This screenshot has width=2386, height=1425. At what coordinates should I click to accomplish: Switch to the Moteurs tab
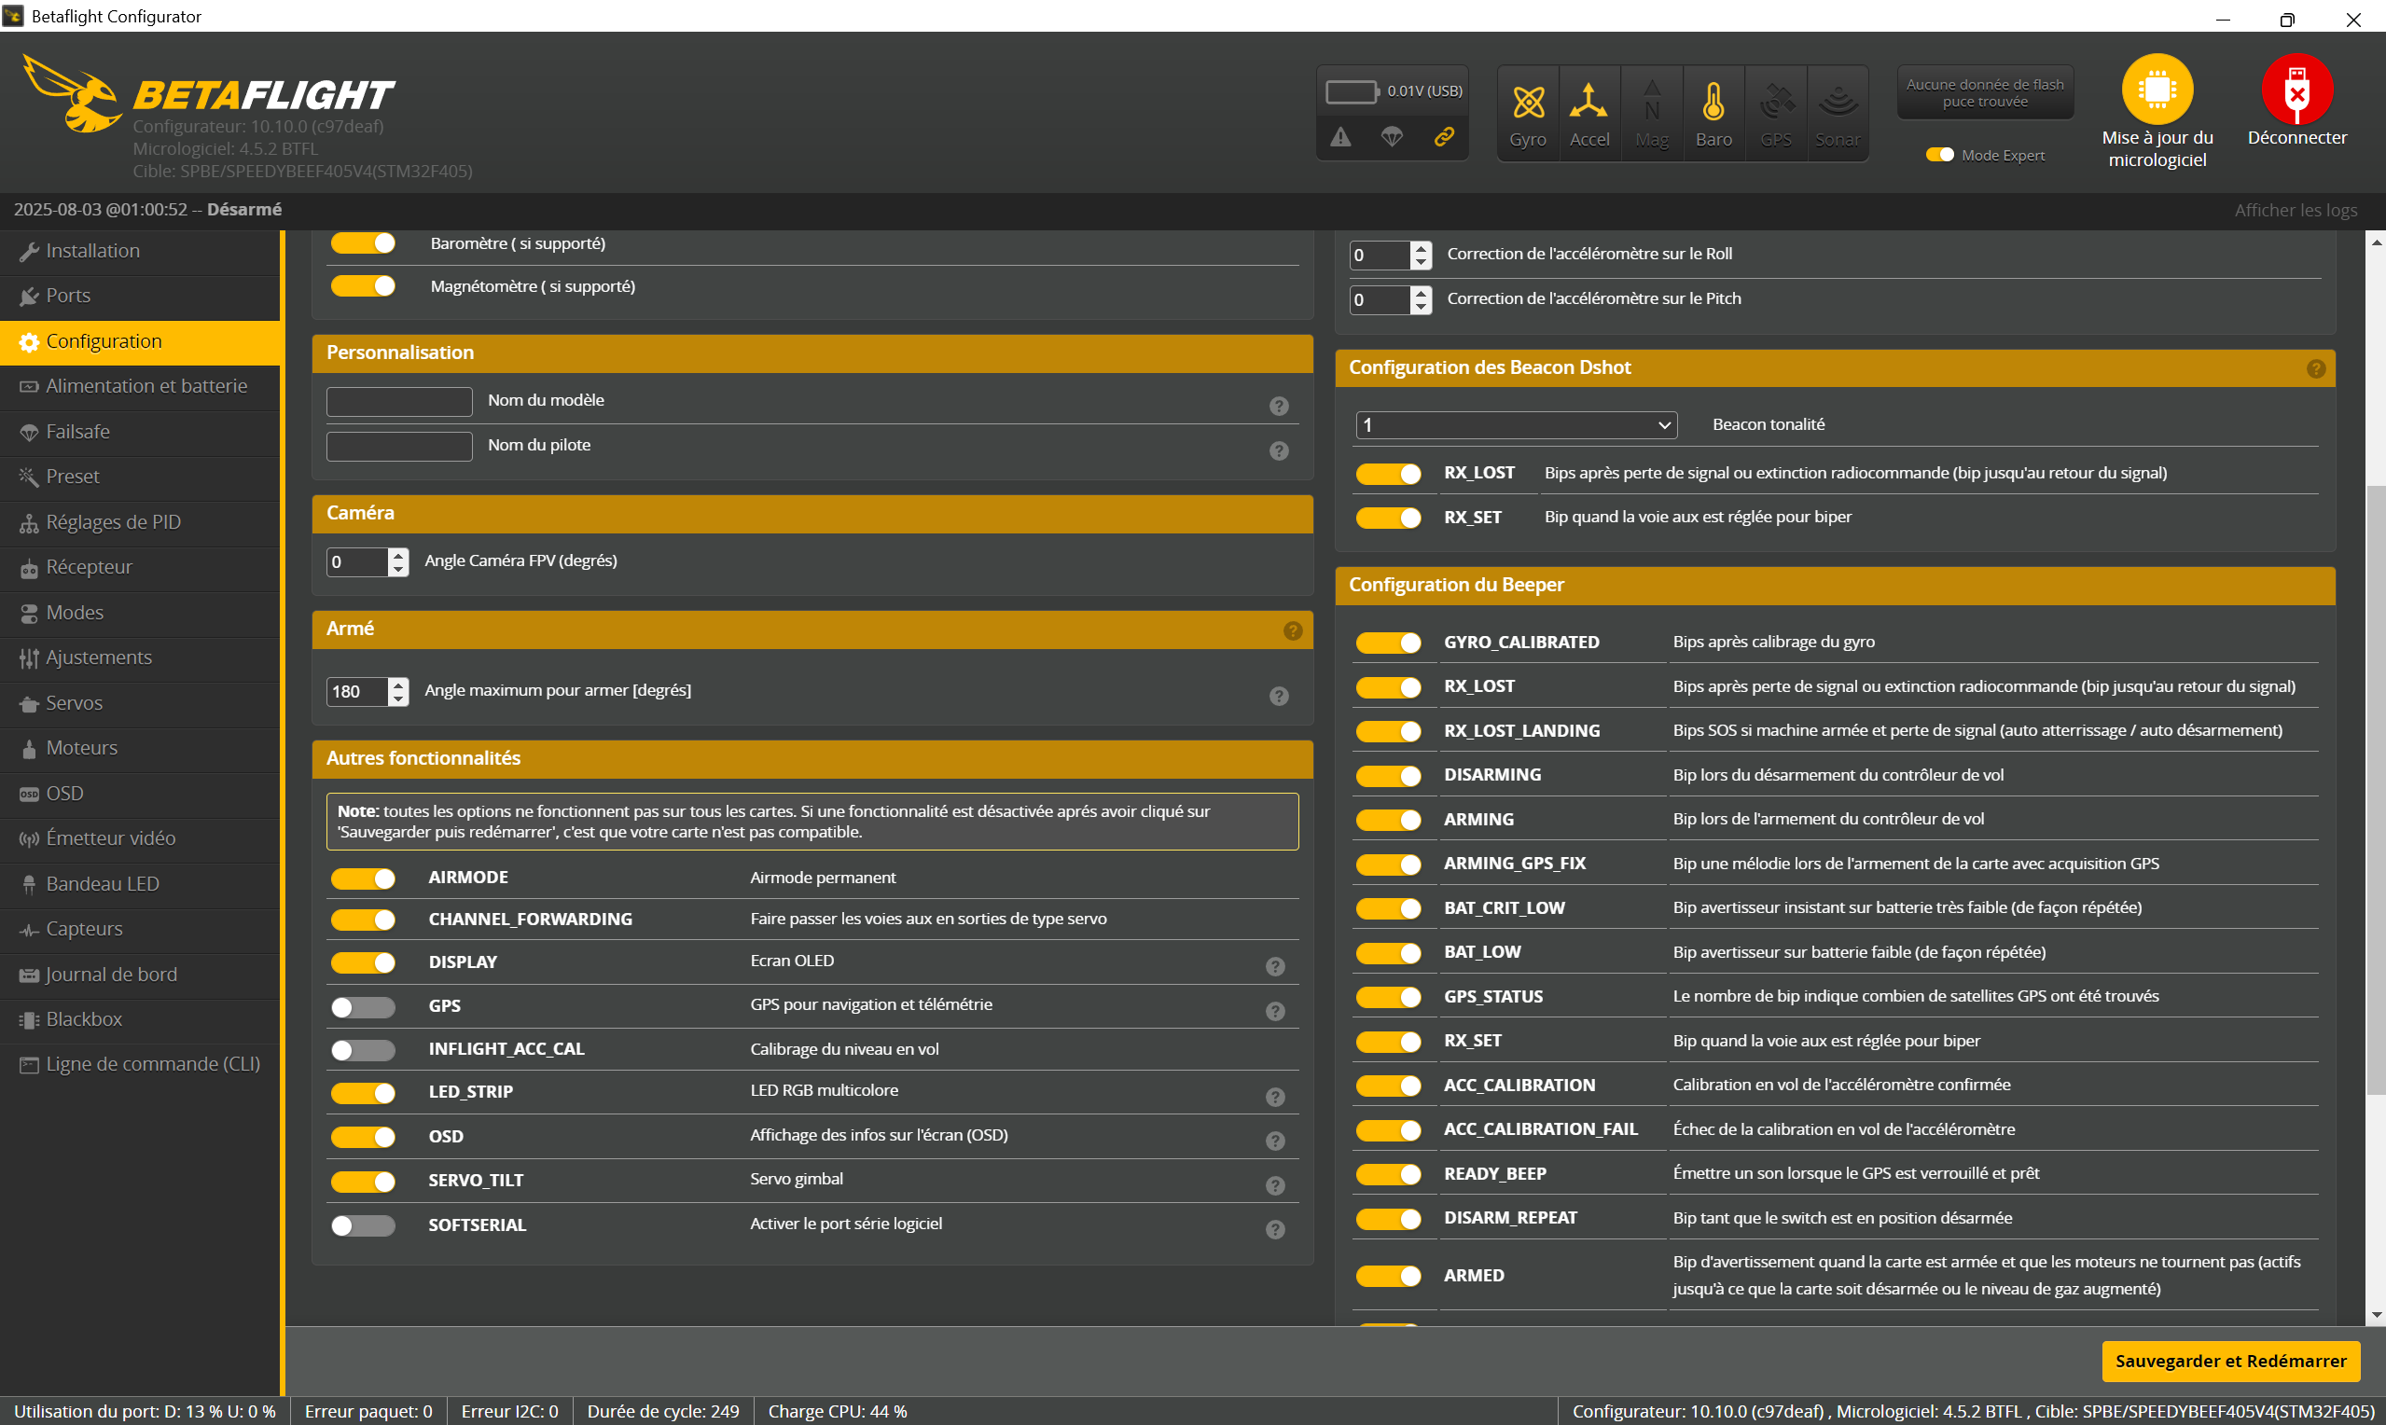tap(81, 748)
